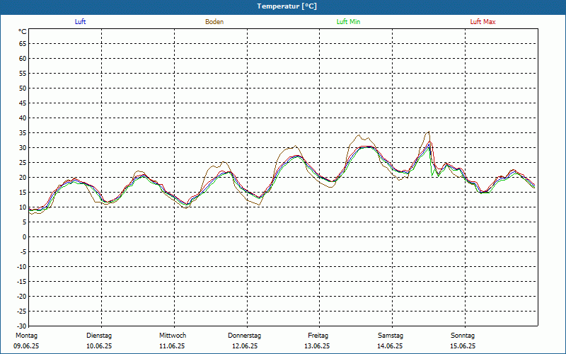Select the Donnerstag day label
This screenshot has width=566, height=354.
[244, 336]
